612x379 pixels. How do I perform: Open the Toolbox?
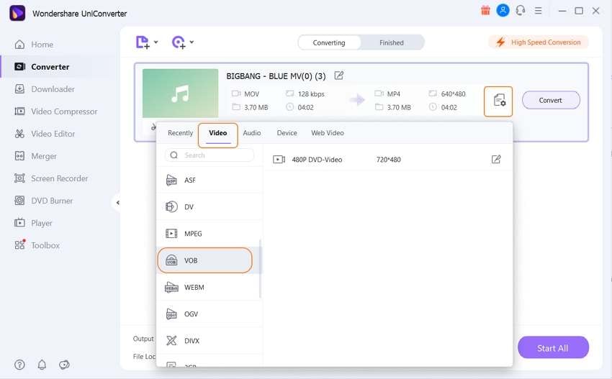37,245
